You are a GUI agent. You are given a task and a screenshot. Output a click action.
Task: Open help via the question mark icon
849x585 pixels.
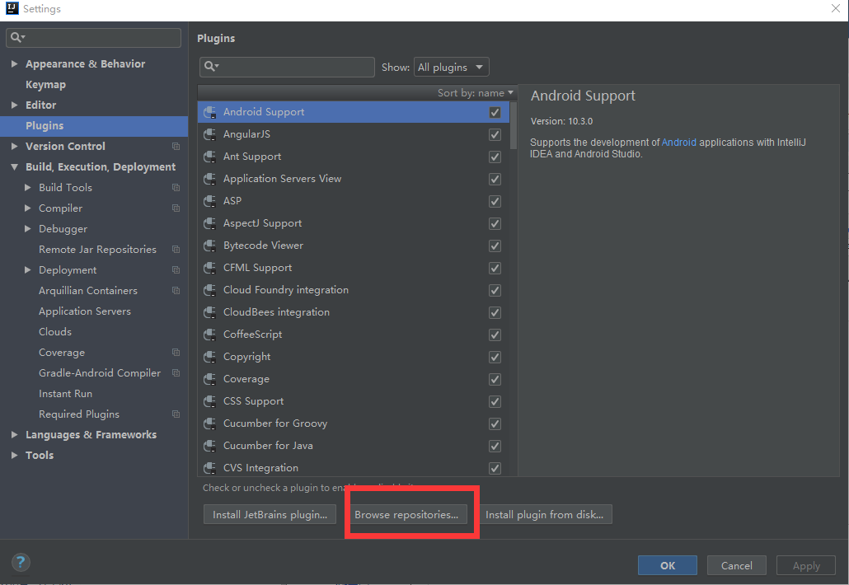(21, 562)
